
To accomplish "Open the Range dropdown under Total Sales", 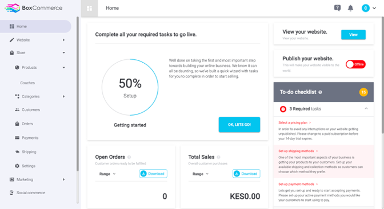I will click(201, 174).
